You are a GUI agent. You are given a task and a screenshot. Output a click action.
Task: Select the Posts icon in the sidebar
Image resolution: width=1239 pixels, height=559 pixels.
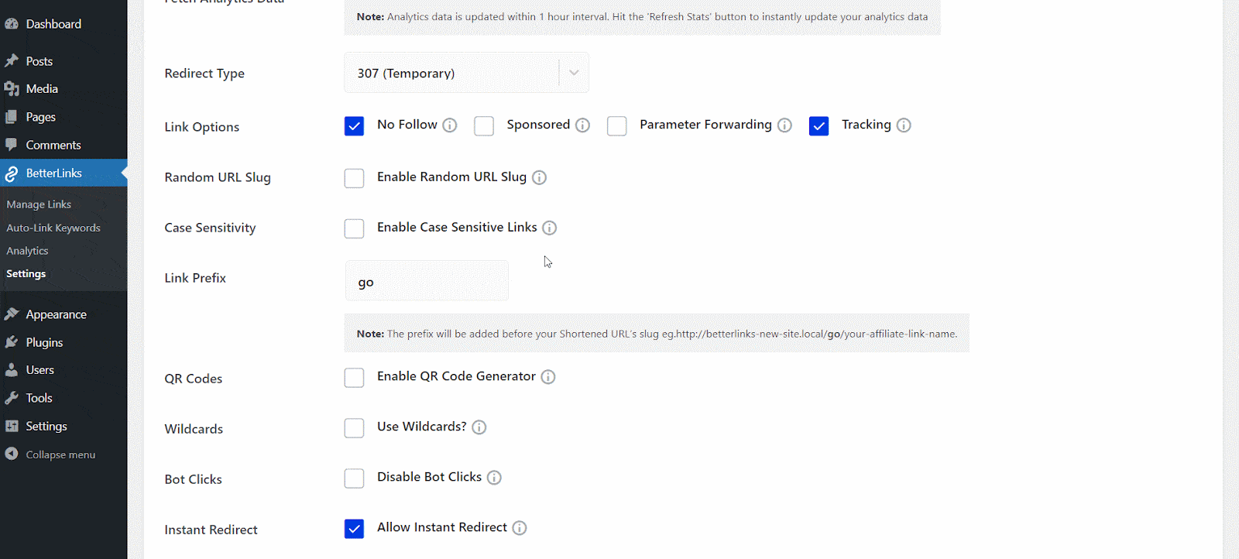[x=14, y=60]
